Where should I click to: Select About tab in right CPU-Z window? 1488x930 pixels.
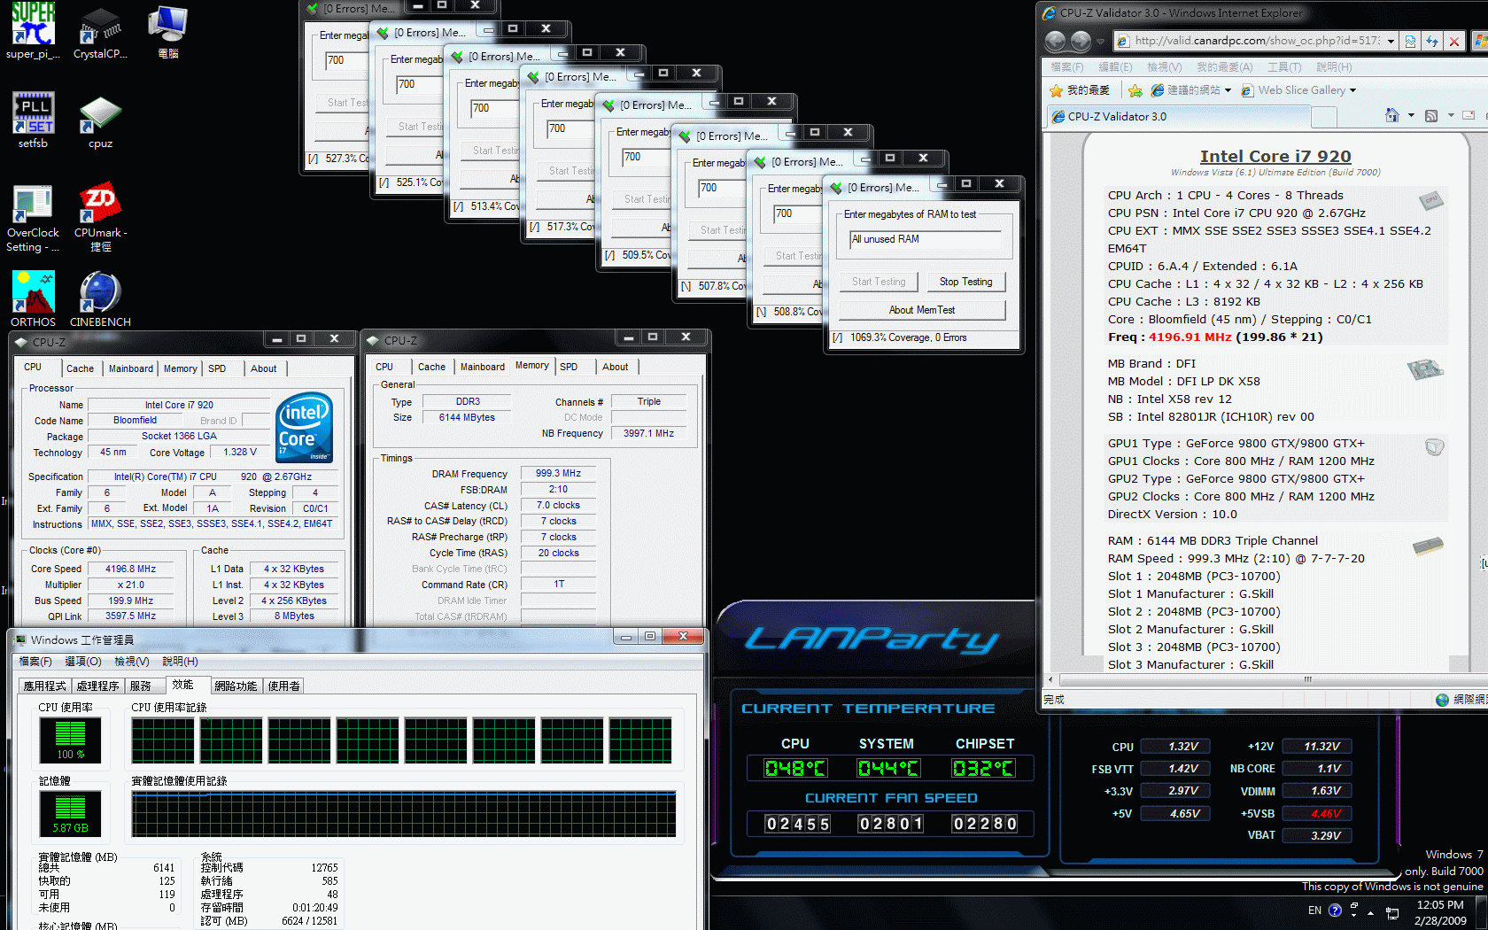615,367
